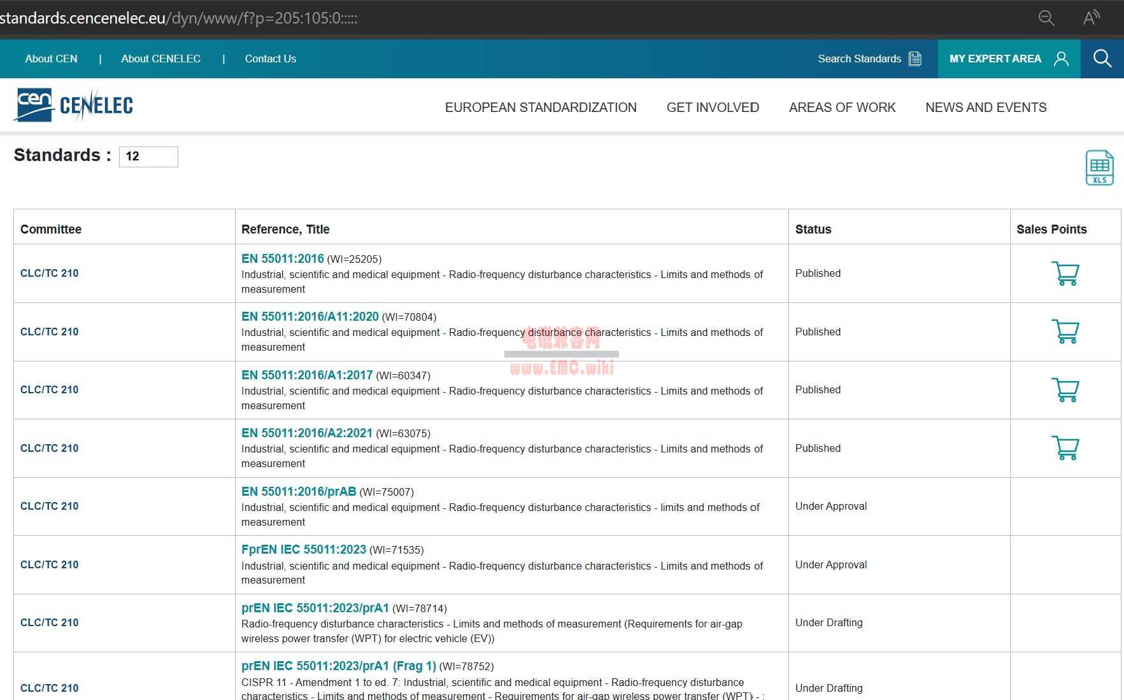Click Under Drafting status in WI=78714 row
This screenshot has height=700, width=1124.
coord(829,622)
